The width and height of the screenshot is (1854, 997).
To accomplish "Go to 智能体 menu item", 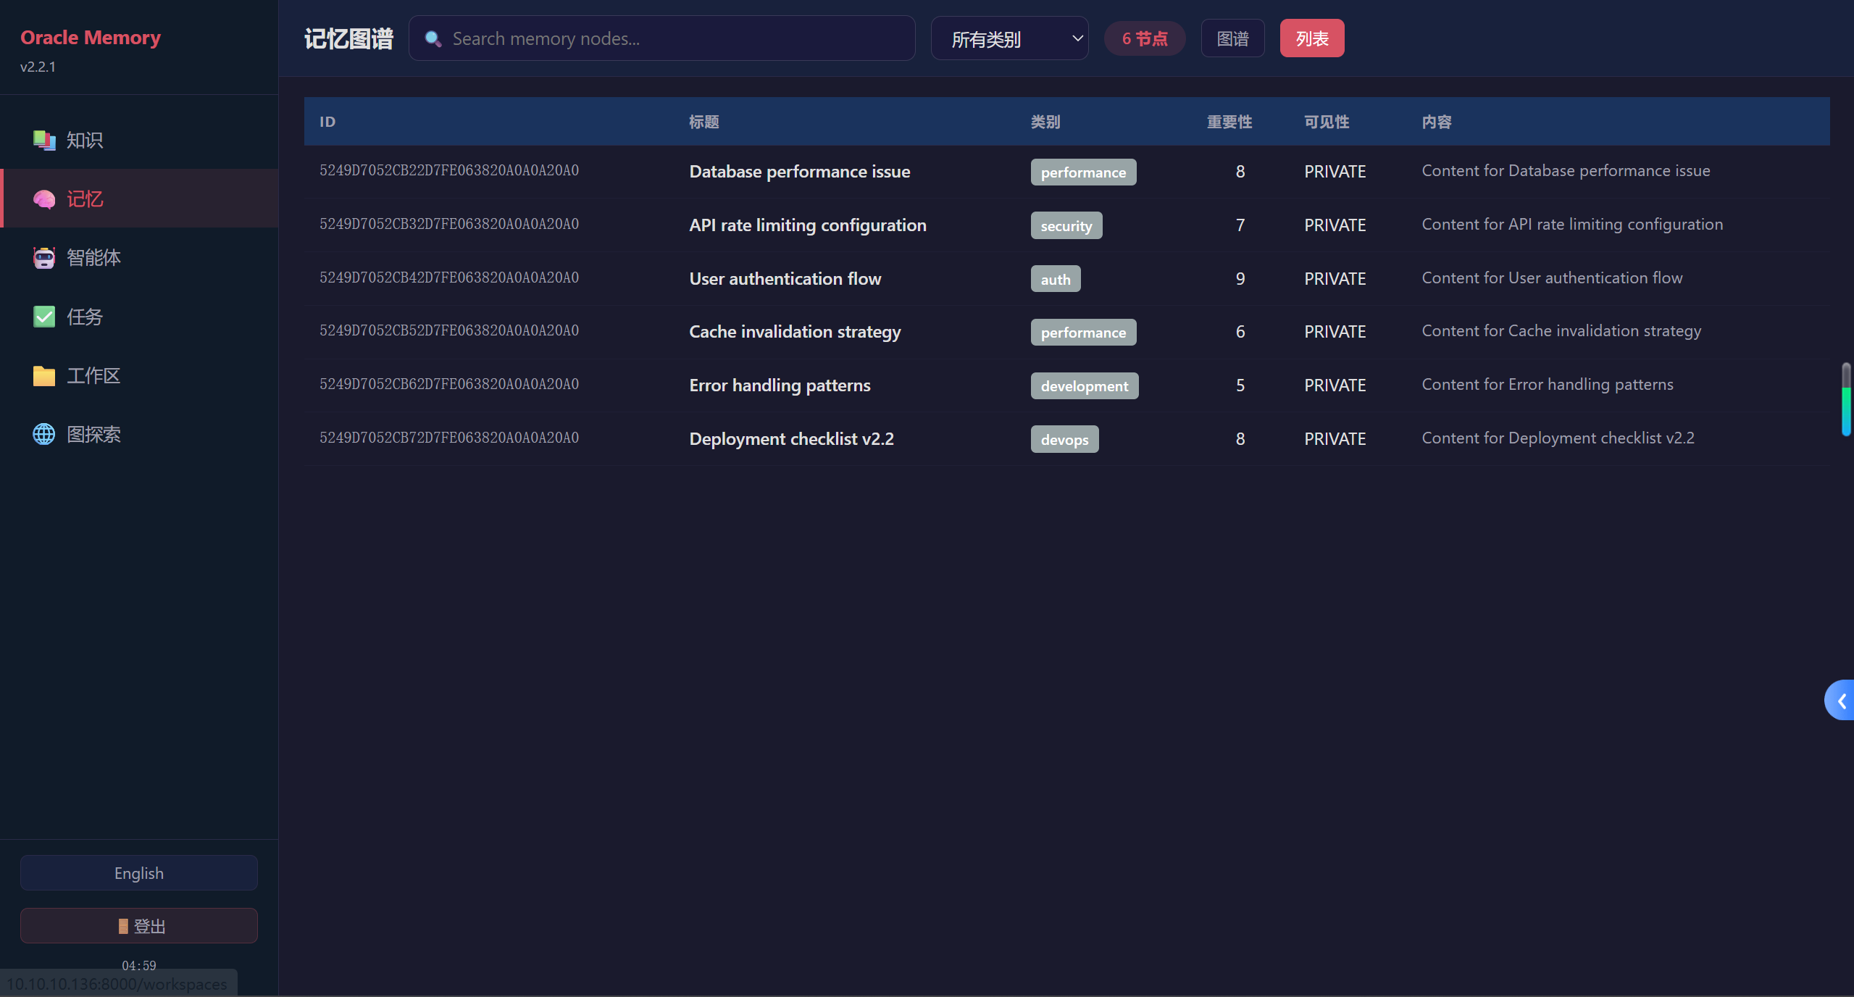I will [x=139, y=257].
